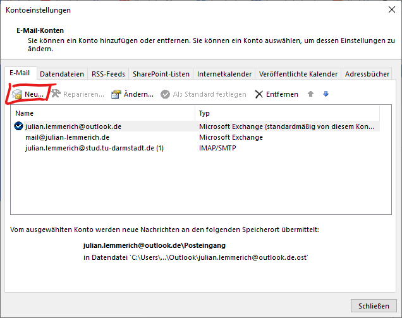Sort accounts by the Typ column header
402x318 pixels.
pyautogui.click(x=284, y=114)
